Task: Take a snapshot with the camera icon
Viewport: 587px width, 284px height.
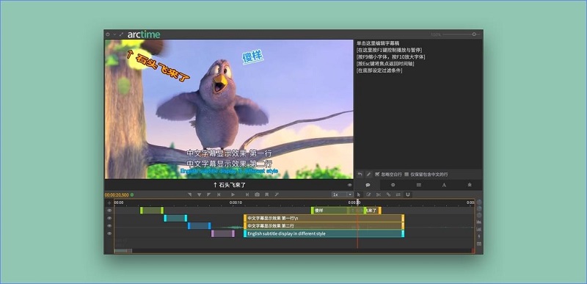Action: [258, 194]
